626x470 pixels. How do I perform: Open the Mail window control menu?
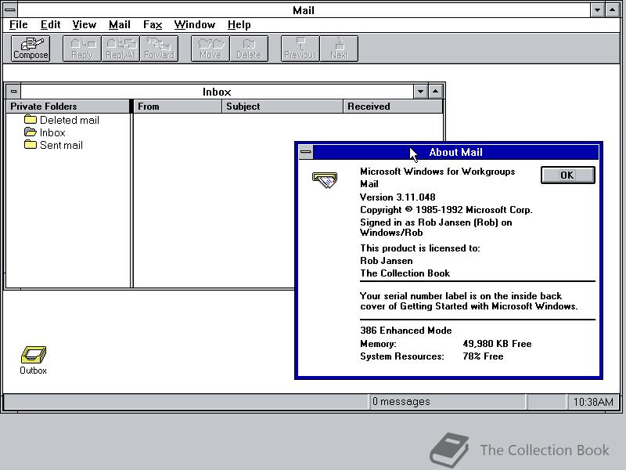(x=10, y=9)
